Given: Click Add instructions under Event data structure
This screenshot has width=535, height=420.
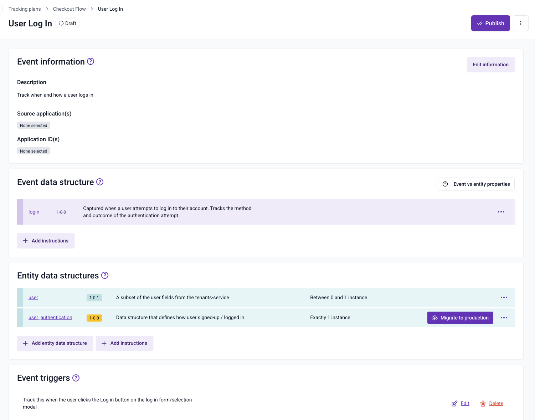Looking at the screenshot, I should point(46,241).
